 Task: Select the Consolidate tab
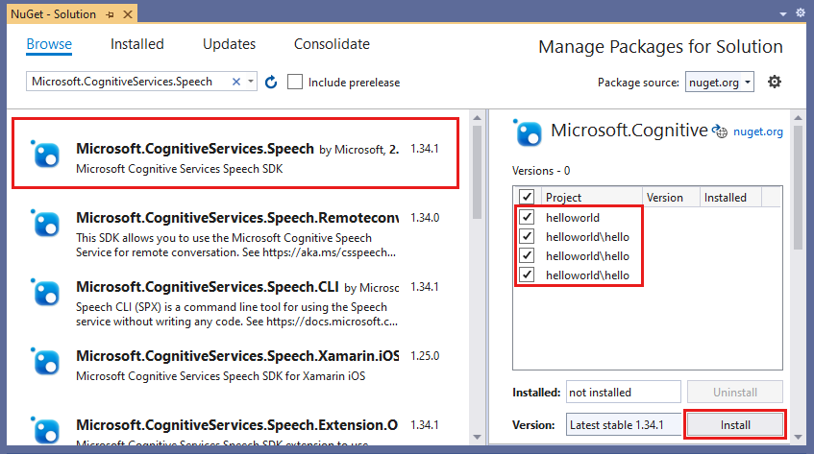(x=332, y=44)
